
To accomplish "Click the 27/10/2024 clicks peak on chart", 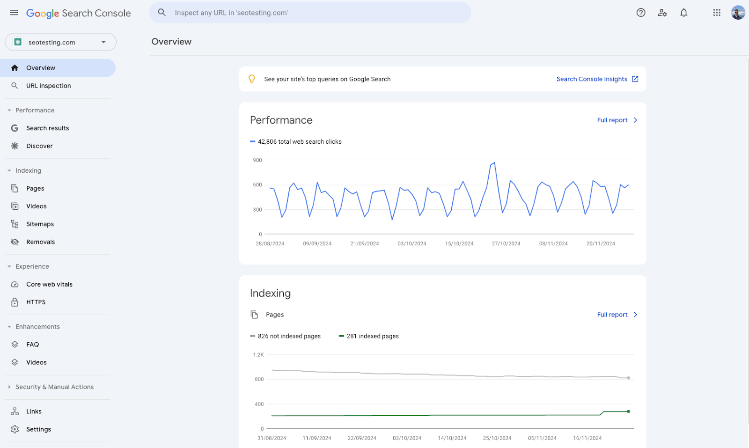I will click(x=494, y=163).
